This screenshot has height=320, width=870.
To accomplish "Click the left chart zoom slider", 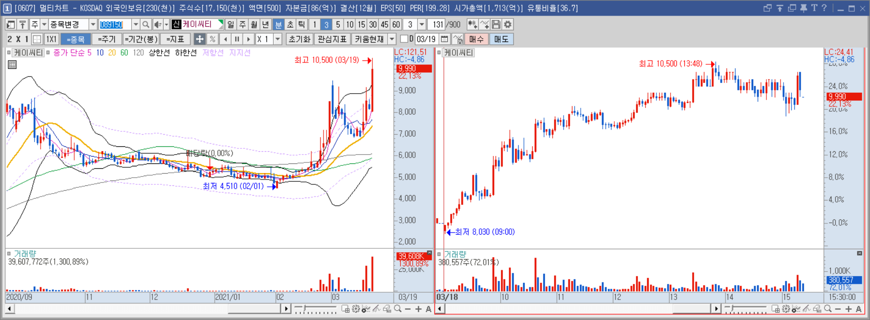I will 315,309.
